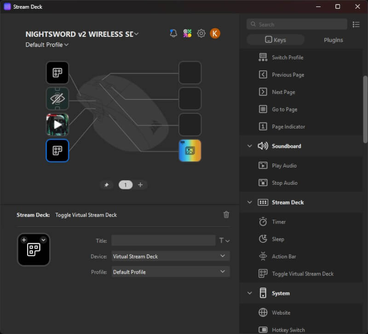Toggle the action list view icon
The image size is (368, 334).
click(x=356, y=24)
